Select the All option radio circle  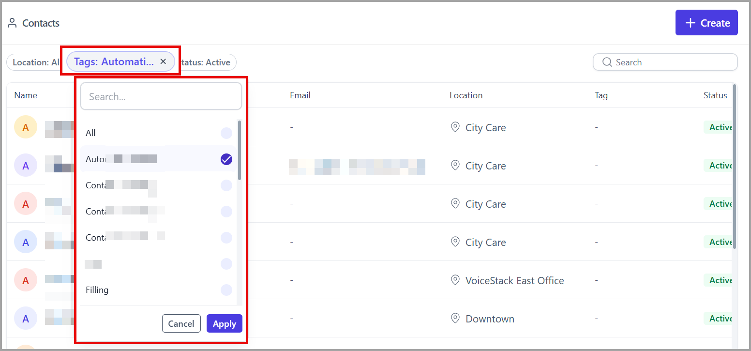pyautogui.click(x=226, y=133)
